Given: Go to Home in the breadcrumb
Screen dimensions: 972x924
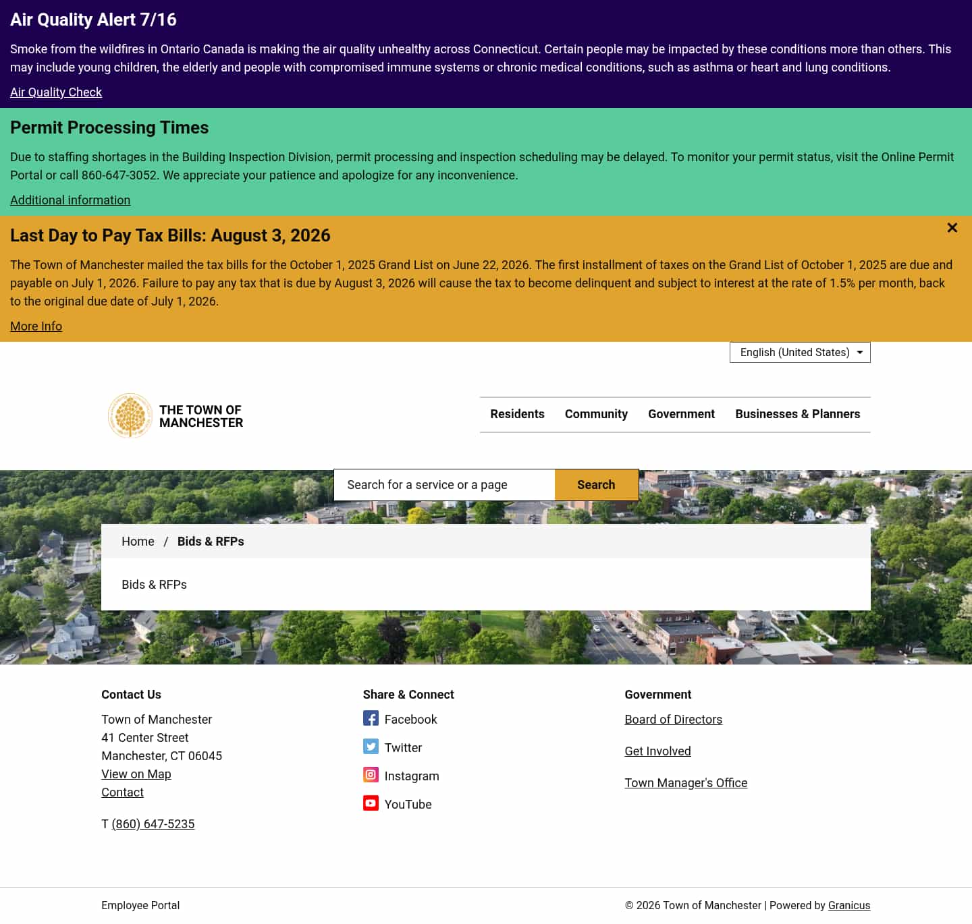Looking at the screenshot, I should pos(138,542).
